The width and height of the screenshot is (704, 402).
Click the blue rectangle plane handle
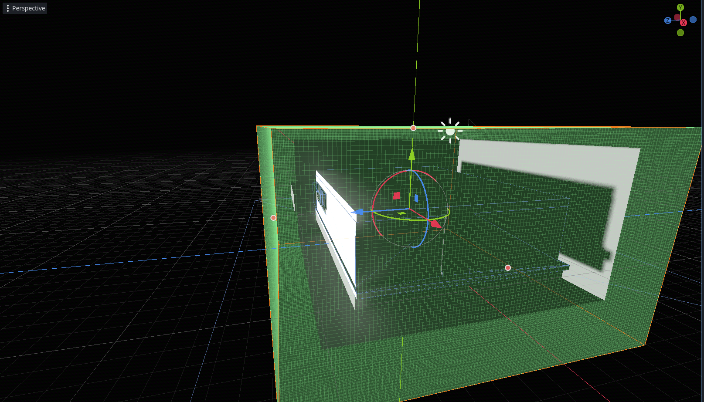(416, 198)
